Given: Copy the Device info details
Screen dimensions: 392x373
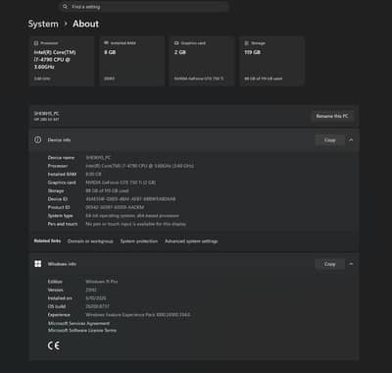Looking at the screenshot, I should pos(330,140).
